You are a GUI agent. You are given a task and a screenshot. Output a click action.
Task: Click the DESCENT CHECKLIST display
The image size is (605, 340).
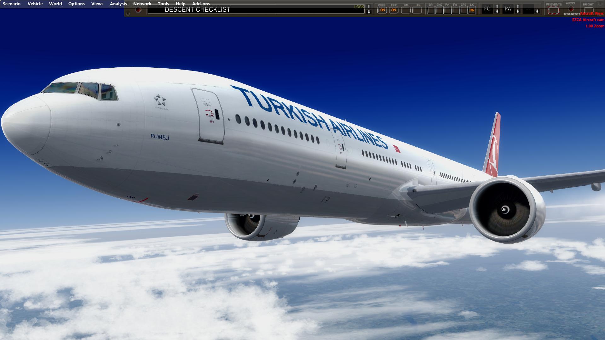[x=256, y=9]
